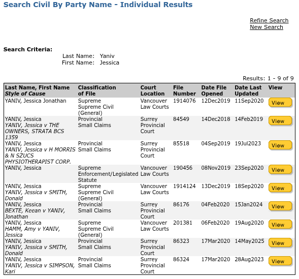Viewport: 299px width, 279px height.
Task: Select 'YANIV, Jessica Jonathan' name cell
Action: tap(36, 101)
